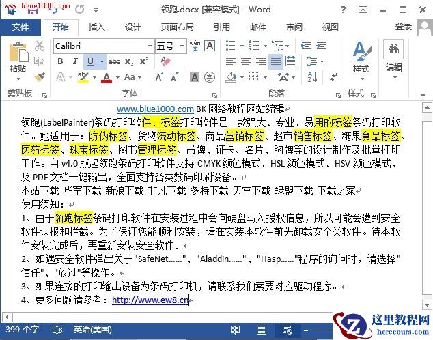Center align text
This screenshot has width=433, height=340.
click(x=246, y=61)
